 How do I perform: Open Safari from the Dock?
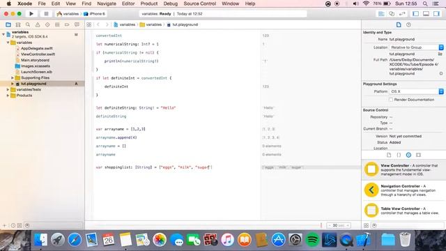coord(75,240)
